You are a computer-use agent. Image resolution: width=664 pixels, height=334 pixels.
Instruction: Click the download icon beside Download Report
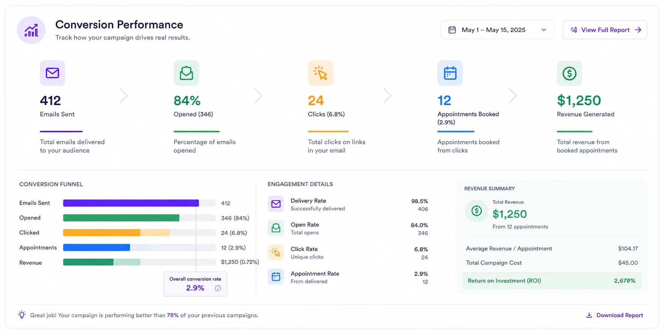[589, 315]
